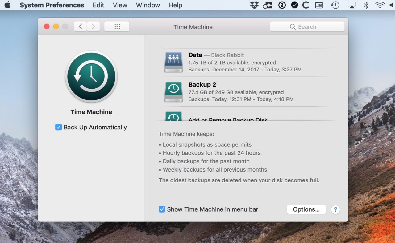Open the View menu
This screenshot has height=243, width=395.
(120, 5)
